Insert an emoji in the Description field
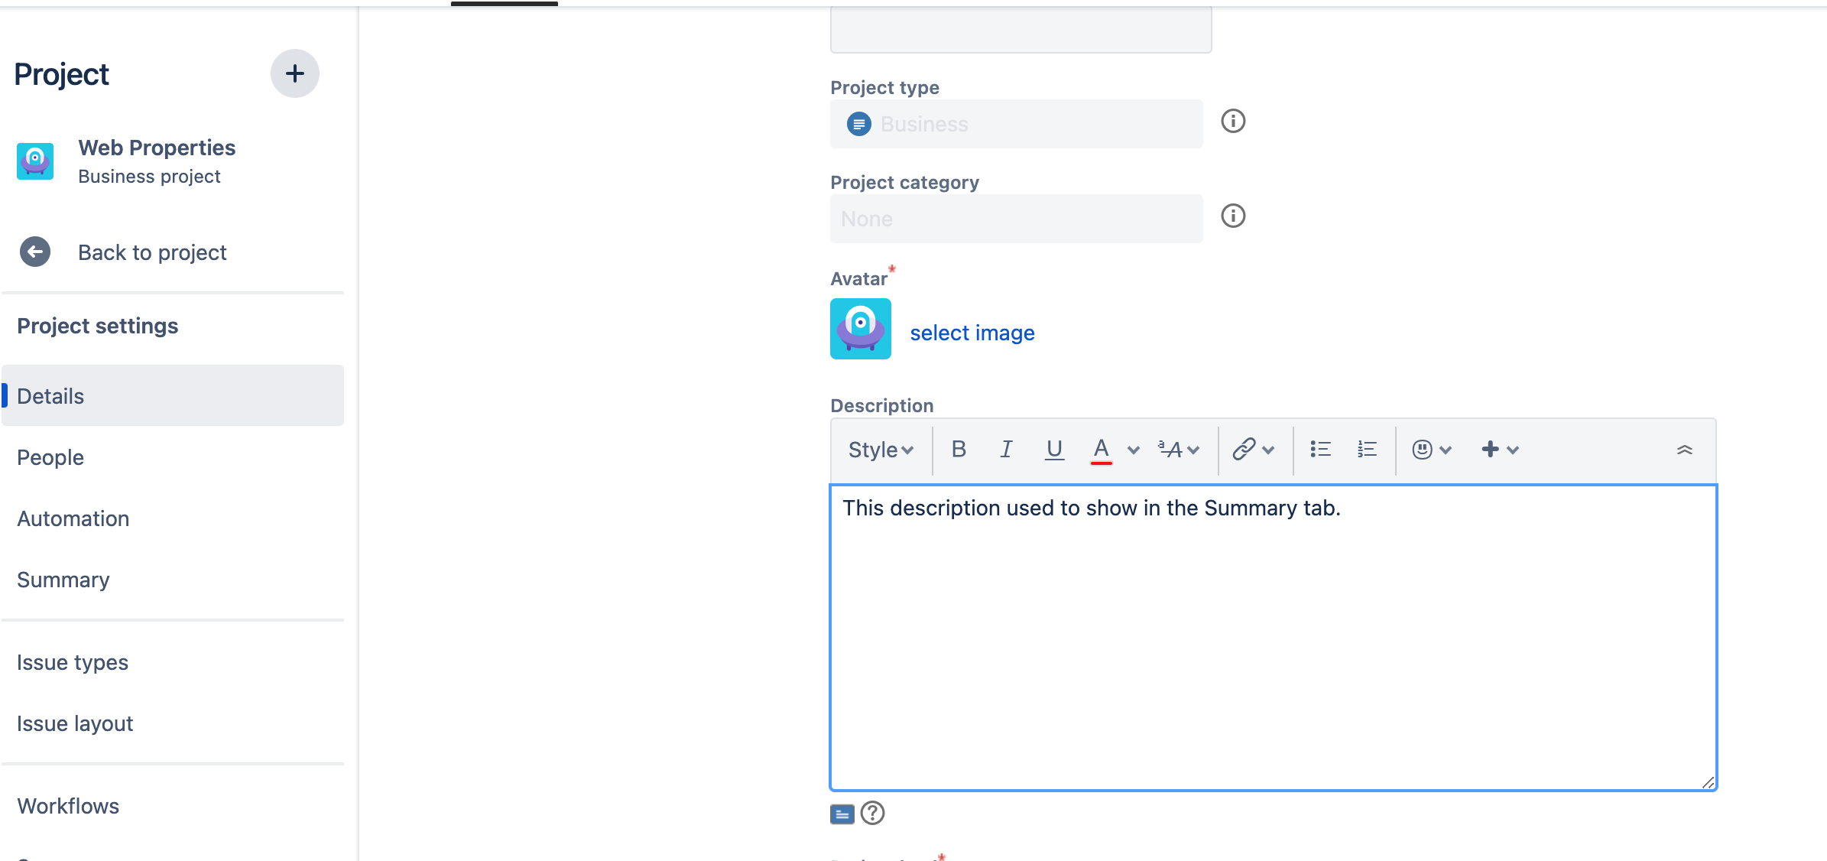Image resolution: width=1827 pixels, height=861 pixels. [1422, 450]
